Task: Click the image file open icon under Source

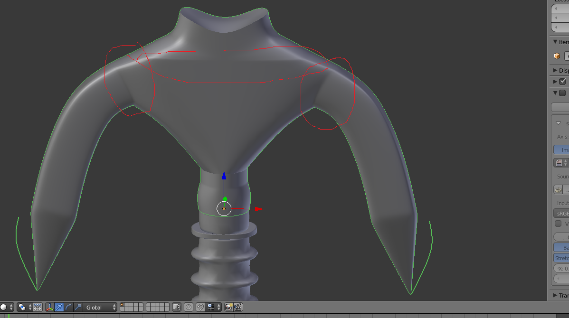Action: (x=558, y=190)
